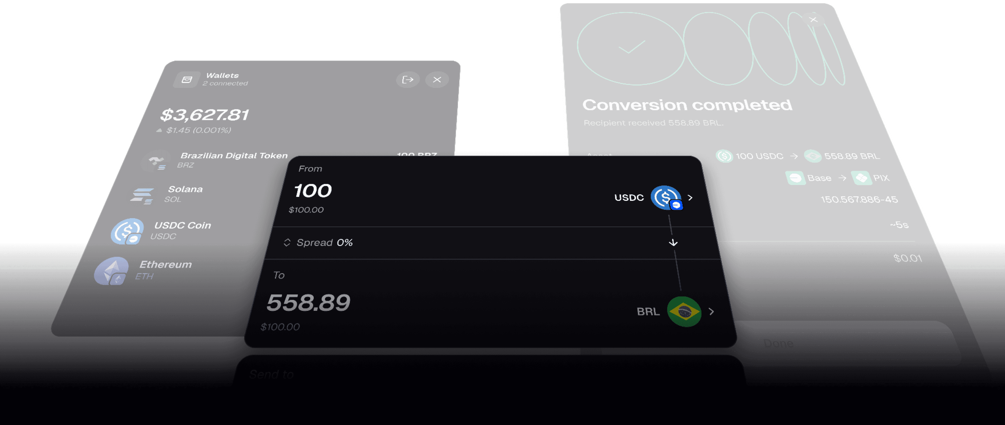1005x425 pixels.
Task: Open the BRL currency selector chevron
Action: [x=712, y=311]
